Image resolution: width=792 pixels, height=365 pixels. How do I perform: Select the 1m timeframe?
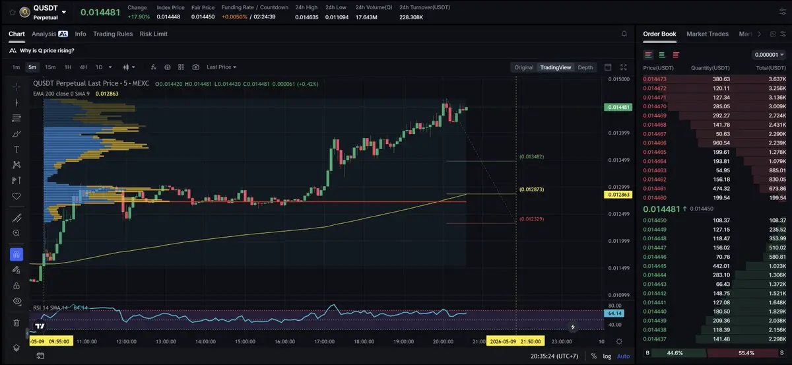16,67
